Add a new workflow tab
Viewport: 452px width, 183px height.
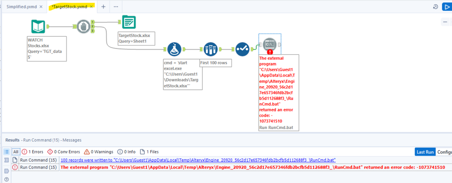tap(103, 7)
